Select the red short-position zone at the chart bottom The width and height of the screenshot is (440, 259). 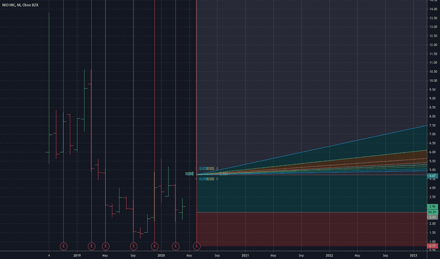312,229
